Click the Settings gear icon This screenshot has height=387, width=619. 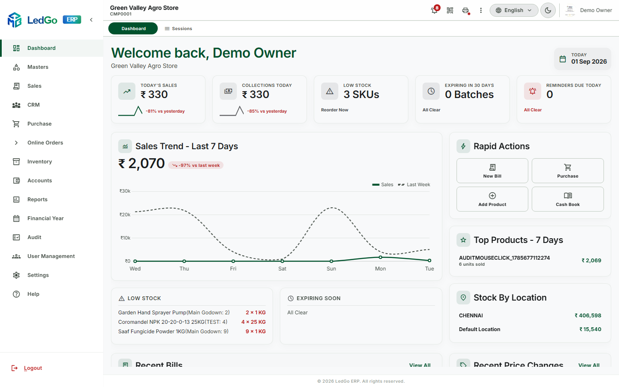pos(16,275)
